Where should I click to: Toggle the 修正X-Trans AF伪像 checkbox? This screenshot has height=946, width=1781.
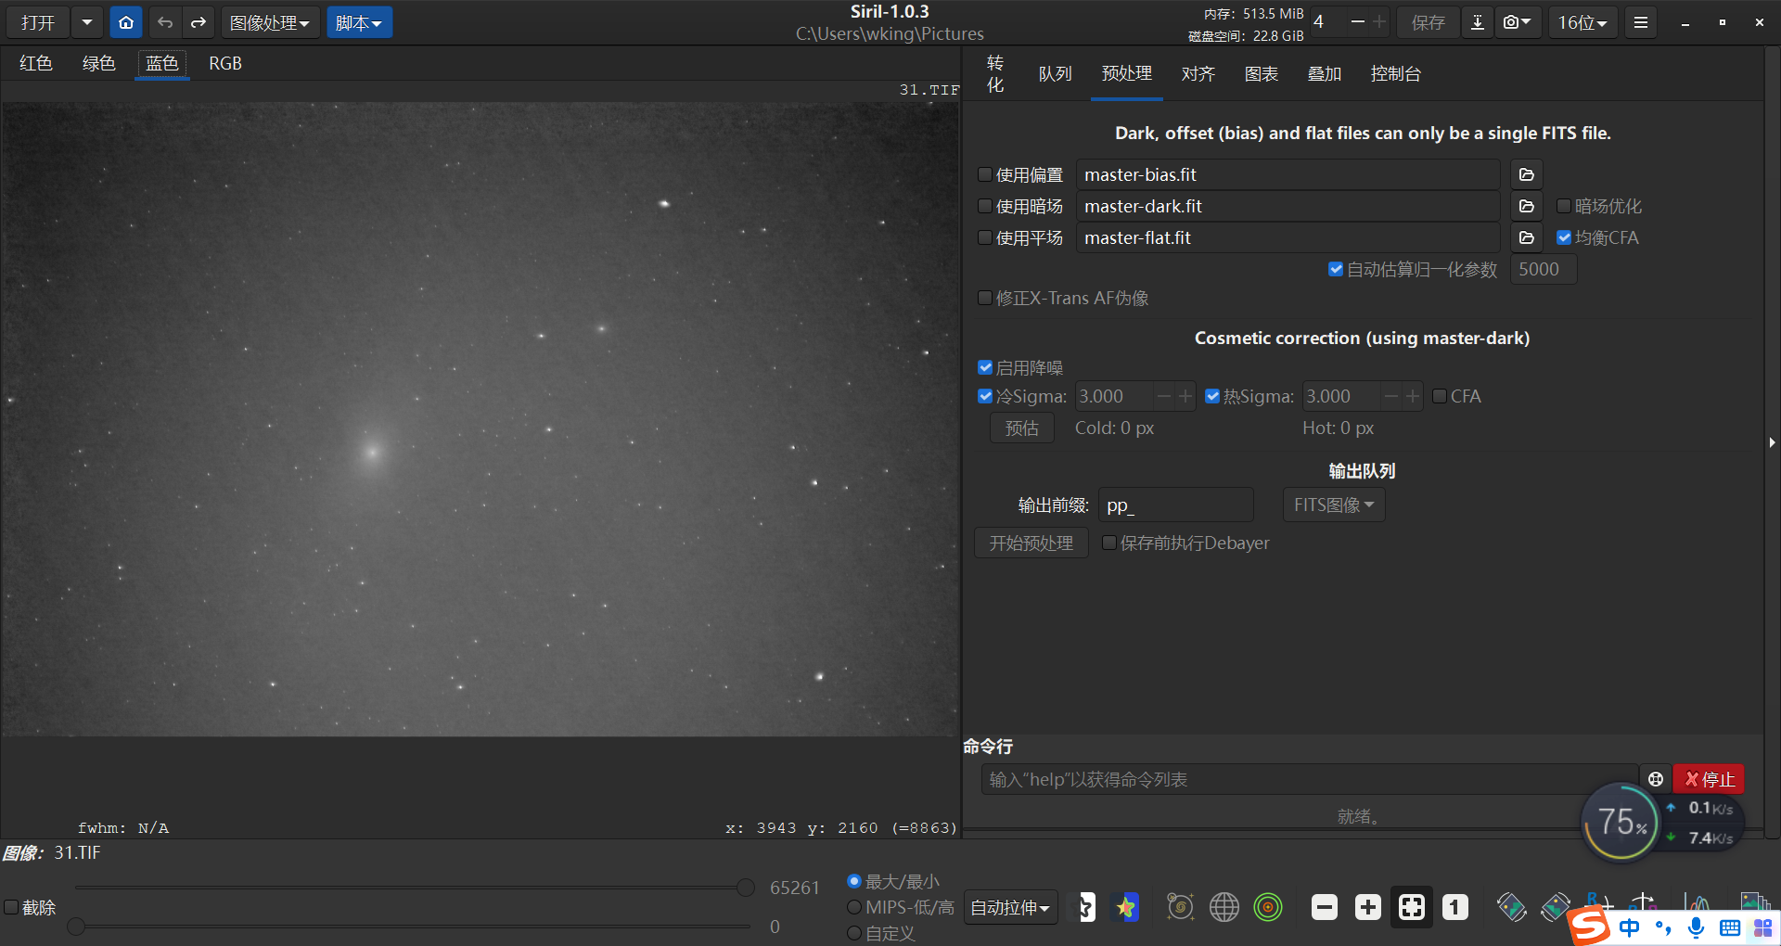point(985,298)
